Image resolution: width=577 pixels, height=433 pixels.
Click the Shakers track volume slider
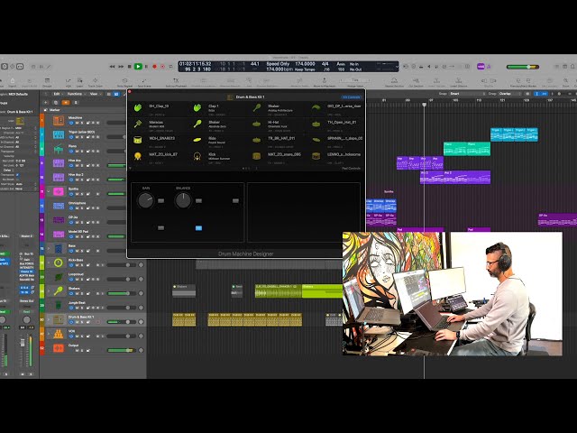[122, 293]
